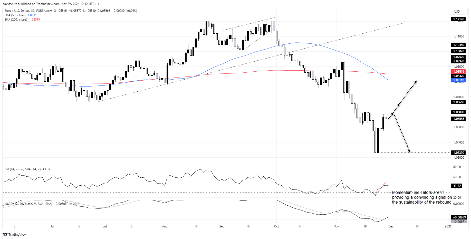This screenshot has height=239, width=471.
Task: Click the red 1.08515 SMA 200 price tag
Action: 458,72
